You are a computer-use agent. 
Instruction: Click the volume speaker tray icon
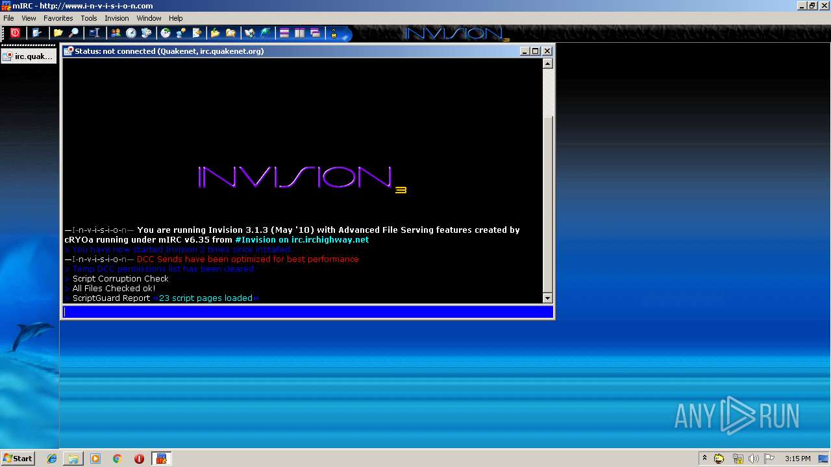coord(753,459)
